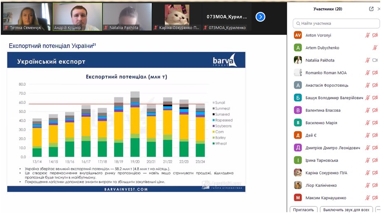
Task: Click the blue next-videos arrow button
Action: pyautogui.click(x=260, y=17)
